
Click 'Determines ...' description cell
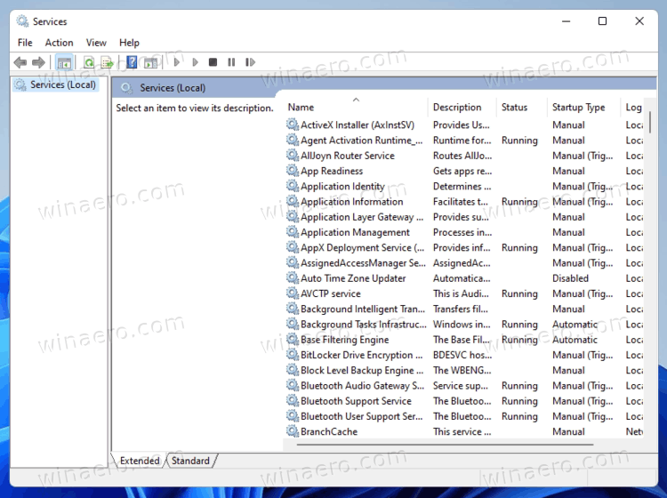click(462, 186)
